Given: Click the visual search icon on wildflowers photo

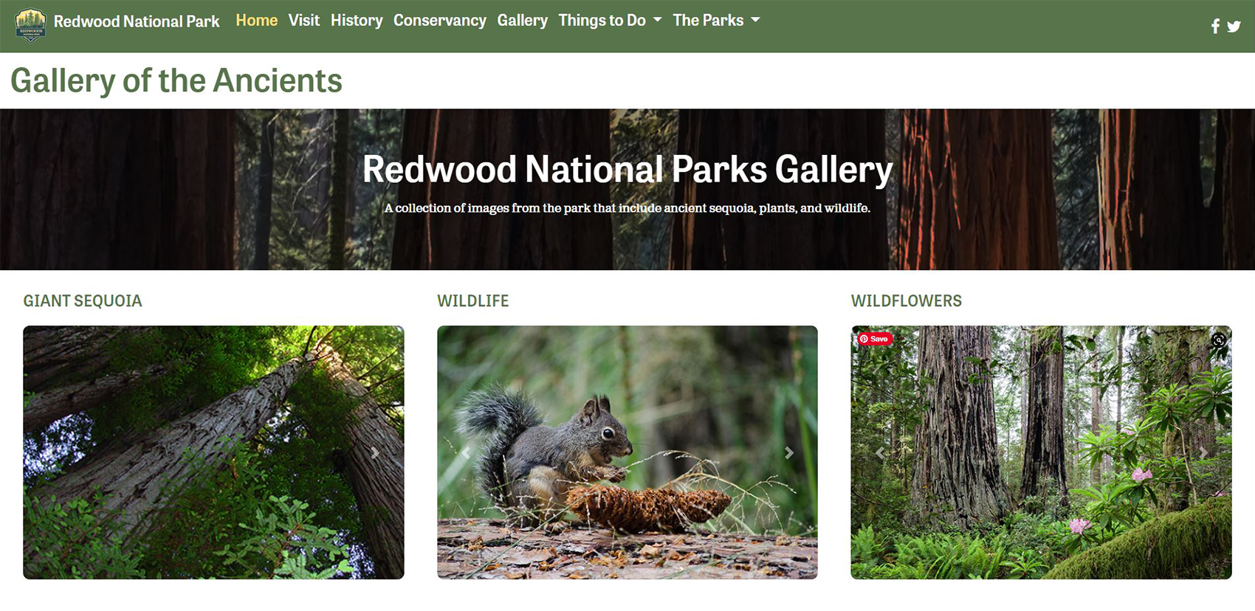Looking at the screenshot, I should click(x=1218, y=339).
